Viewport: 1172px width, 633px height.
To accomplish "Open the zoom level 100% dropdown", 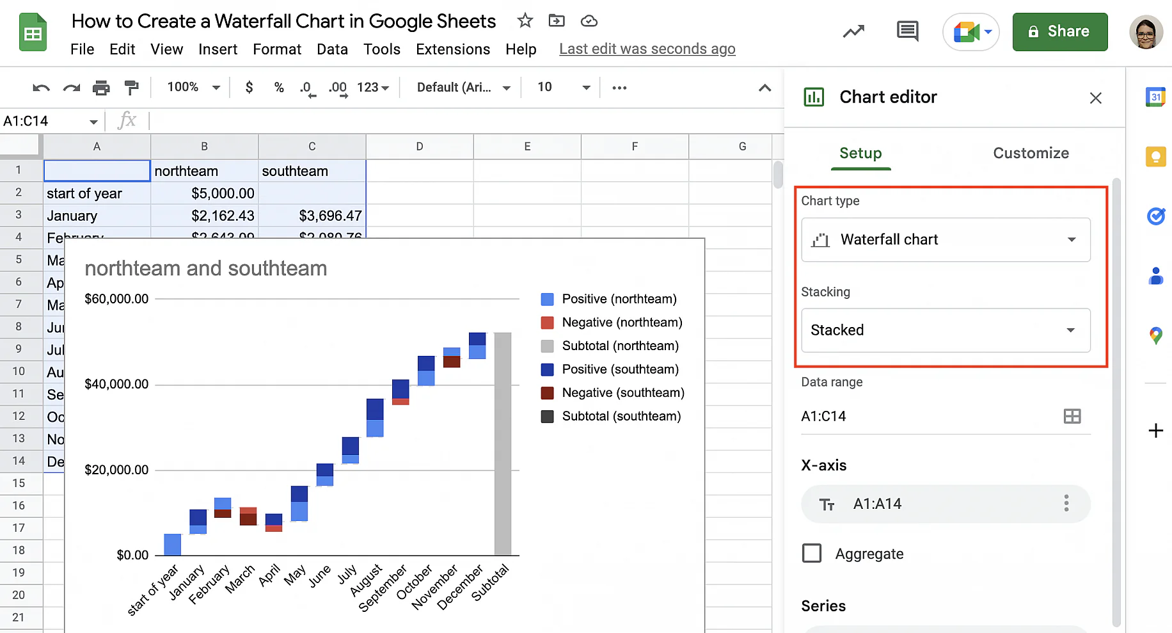I will tap(193, 88).
